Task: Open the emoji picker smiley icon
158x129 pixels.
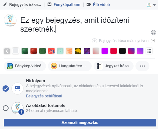Action: (154, 33)
